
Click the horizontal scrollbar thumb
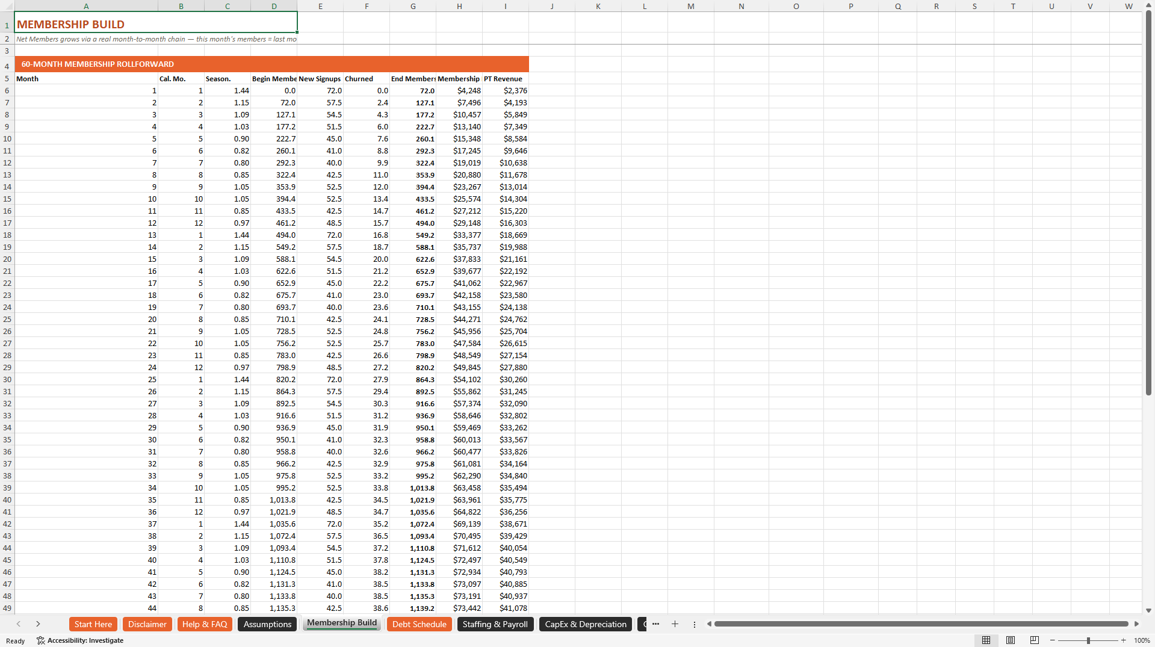coord(921,624)
